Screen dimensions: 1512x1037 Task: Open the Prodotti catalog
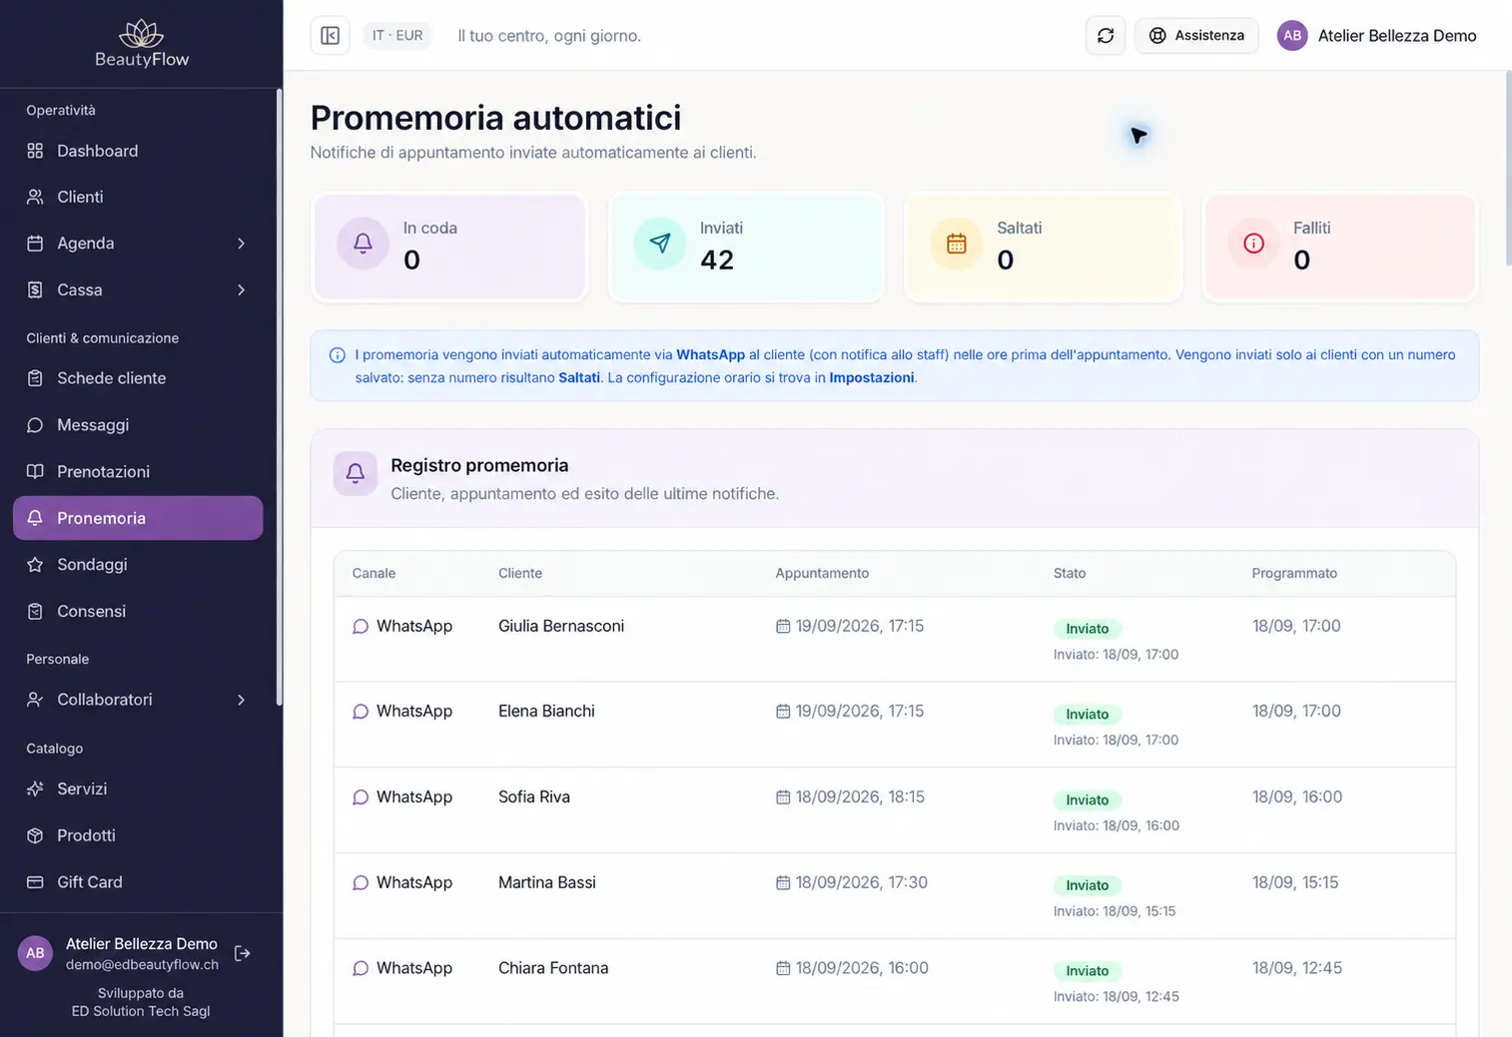click(x=138, y=835)
